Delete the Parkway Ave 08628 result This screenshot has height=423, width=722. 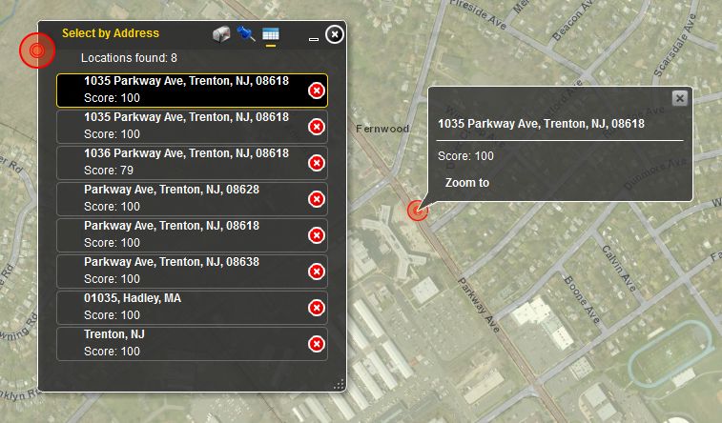click(317, 199)
